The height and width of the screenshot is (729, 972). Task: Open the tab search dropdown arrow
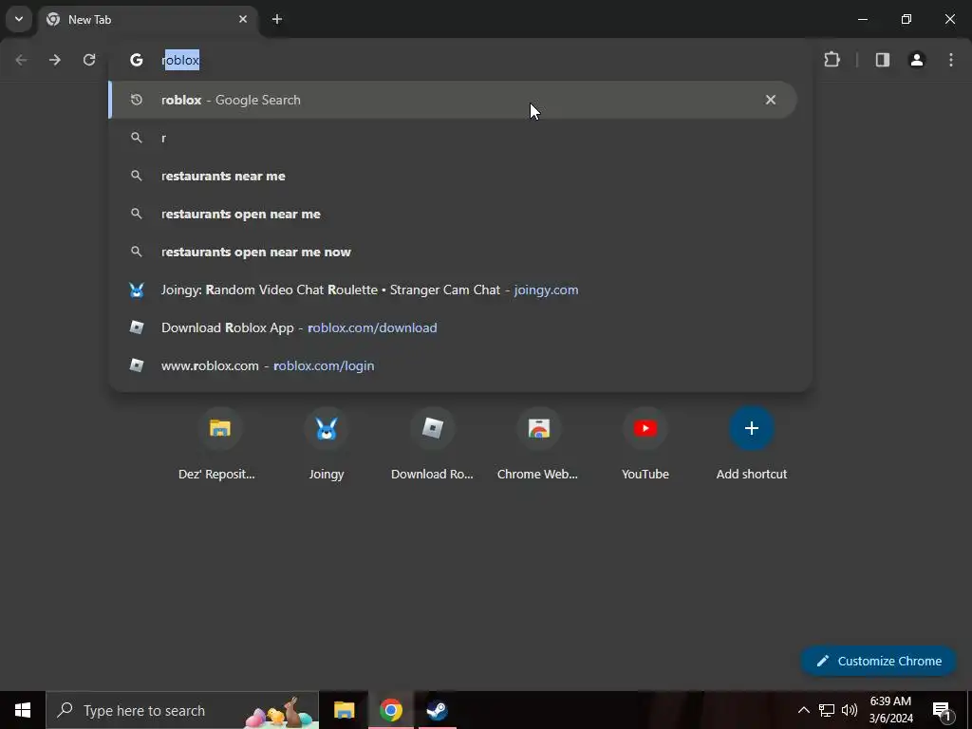pyautogui.click(x=19, y=19)
